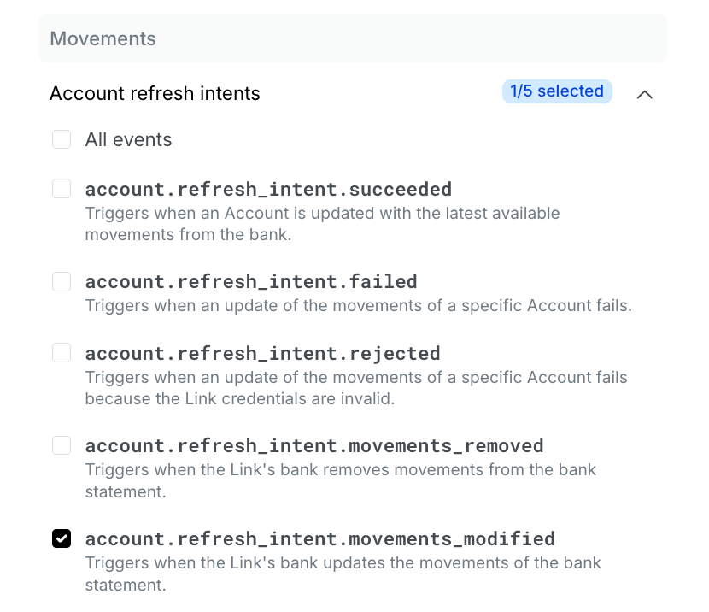The width and height of the screenshot is (709, 612).
Task: Tick the account.refresh_intent.failed checkbox
Action: coord(62,282)
